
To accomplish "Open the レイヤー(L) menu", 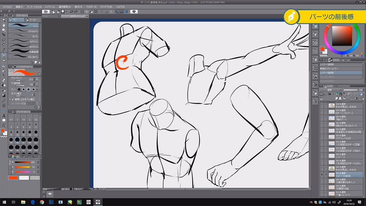I will (50, 7).
